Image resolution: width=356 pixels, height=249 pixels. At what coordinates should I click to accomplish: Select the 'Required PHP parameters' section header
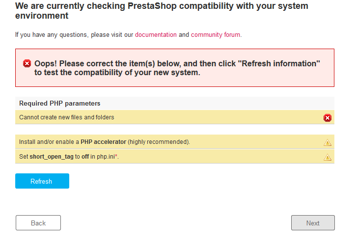(x=59, y=104)
